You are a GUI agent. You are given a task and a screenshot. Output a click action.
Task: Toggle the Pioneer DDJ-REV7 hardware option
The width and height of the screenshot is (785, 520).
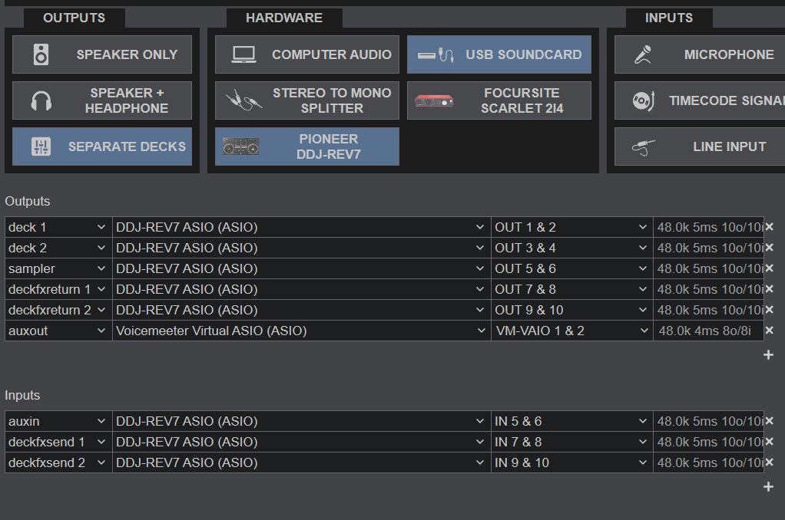click(306, 146)
